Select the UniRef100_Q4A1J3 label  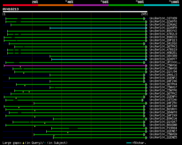tap(163, 75)
